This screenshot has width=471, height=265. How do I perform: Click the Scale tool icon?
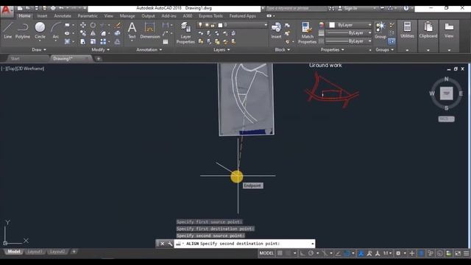93,41
